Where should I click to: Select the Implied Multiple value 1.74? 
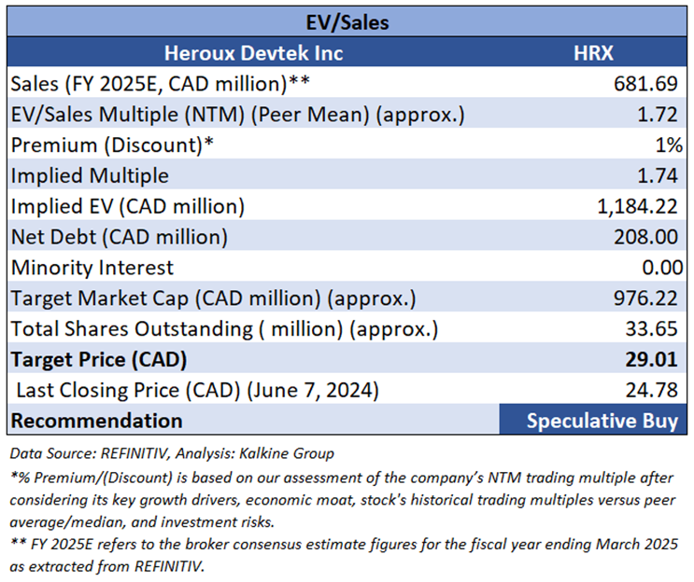click(659, 175)
